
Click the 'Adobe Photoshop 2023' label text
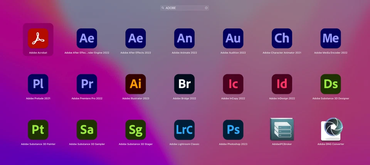[233, 144]
